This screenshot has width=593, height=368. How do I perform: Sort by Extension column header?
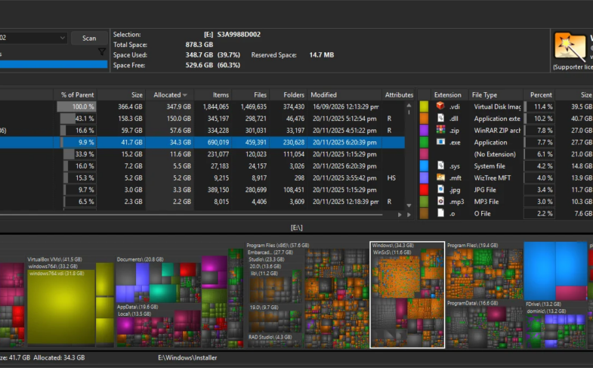(449, 95)
